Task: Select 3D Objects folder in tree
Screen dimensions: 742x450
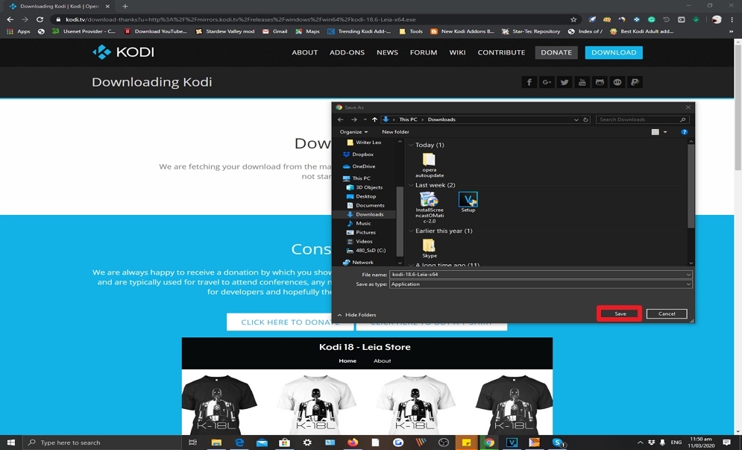Action: click(365, 187)
